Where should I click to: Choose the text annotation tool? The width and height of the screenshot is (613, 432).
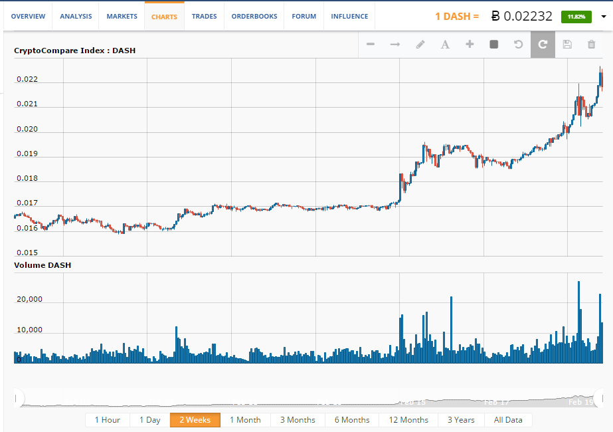445,45
